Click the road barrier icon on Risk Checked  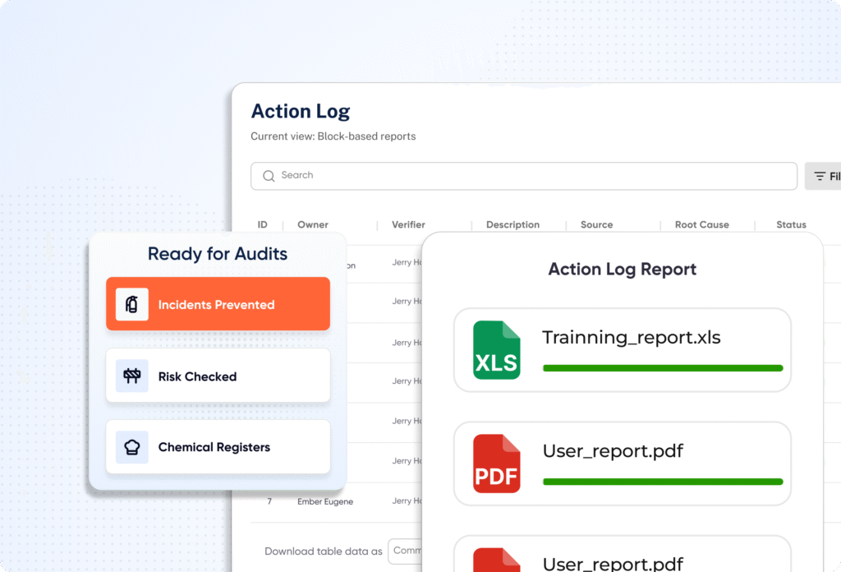[131, 376]
